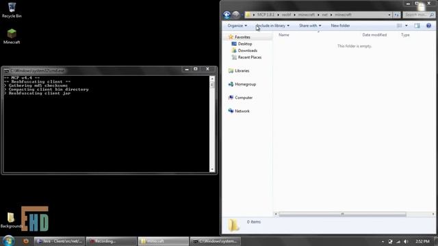This screenshot has height=246, width=438.
Task: Click in the Explorer search box
Action: pyautogui.click(x=419, y=15)
